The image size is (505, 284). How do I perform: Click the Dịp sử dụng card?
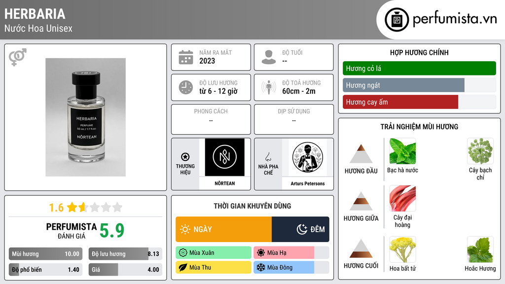point(294,119)
